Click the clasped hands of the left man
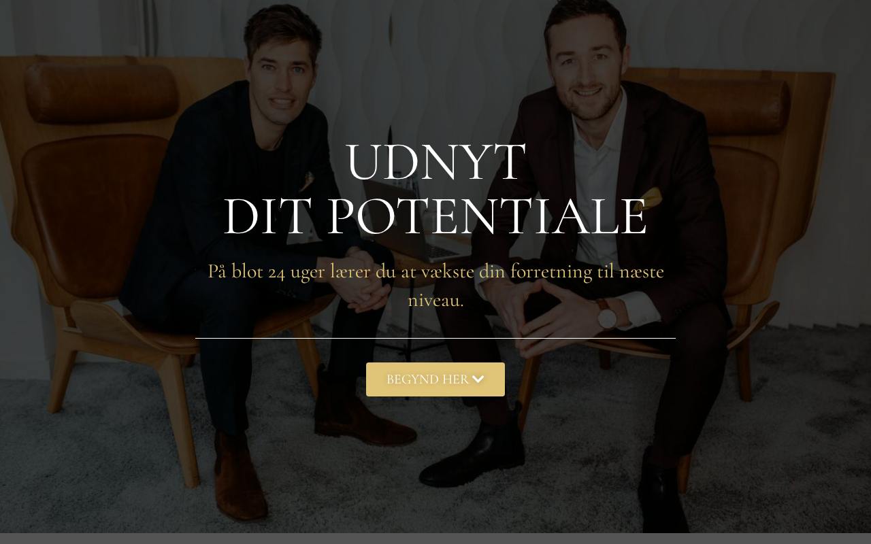 click(361, 286)
